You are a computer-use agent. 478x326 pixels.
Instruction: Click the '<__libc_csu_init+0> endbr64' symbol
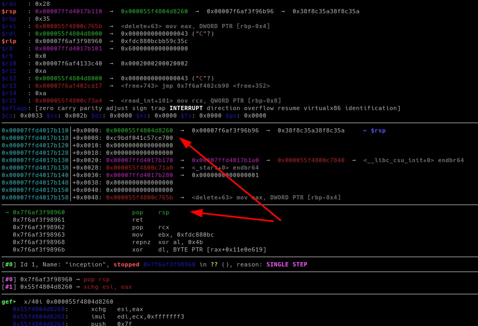coord(414,161)
